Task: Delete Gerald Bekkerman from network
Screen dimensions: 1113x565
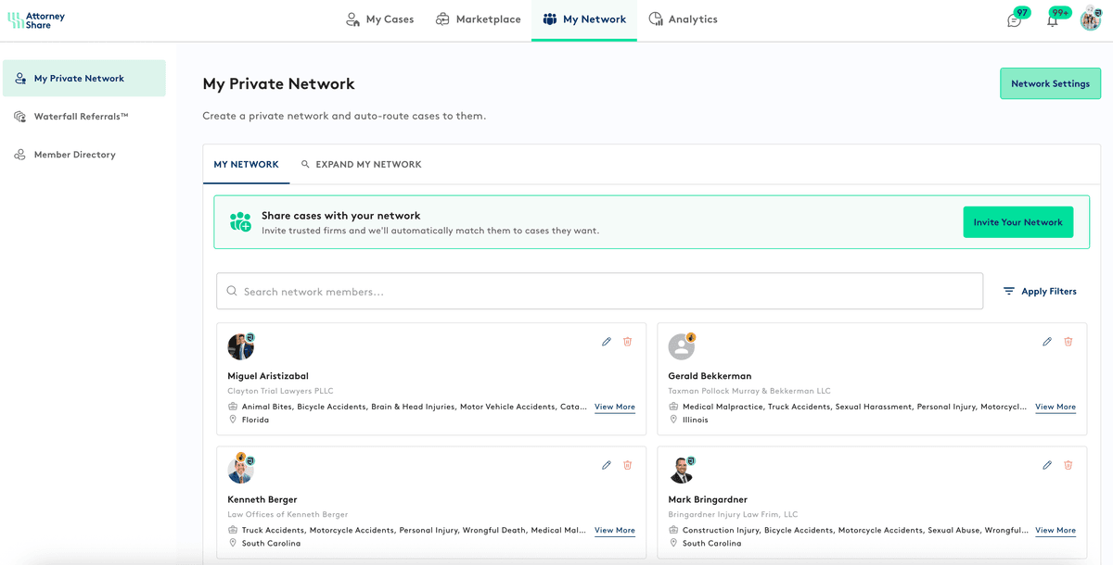Action: pos(1068,342)
